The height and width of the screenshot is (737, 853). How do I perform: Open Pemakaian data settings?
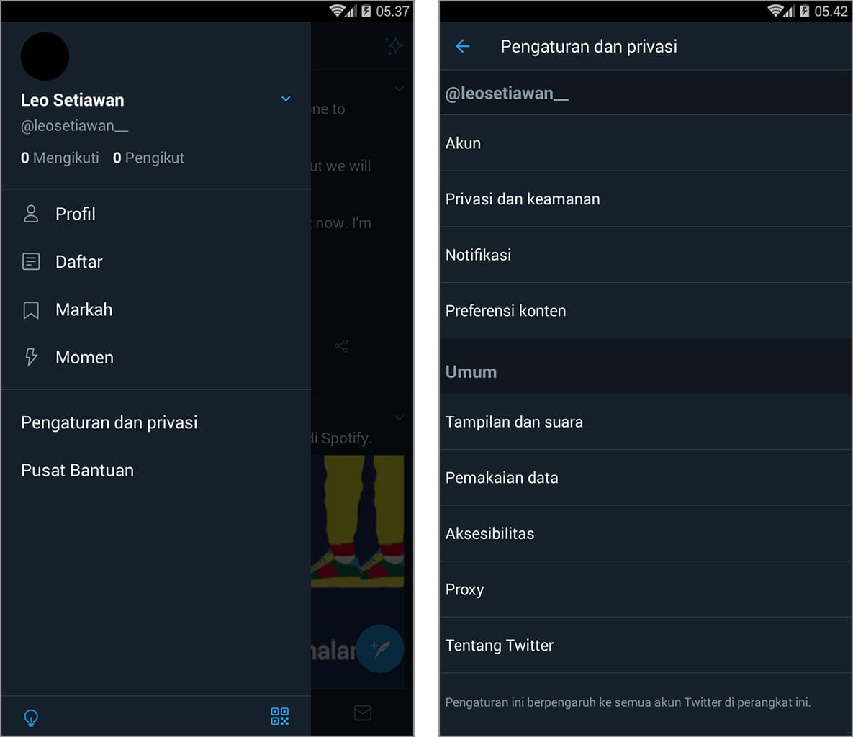pyautogui.click(x=646, y=478)
